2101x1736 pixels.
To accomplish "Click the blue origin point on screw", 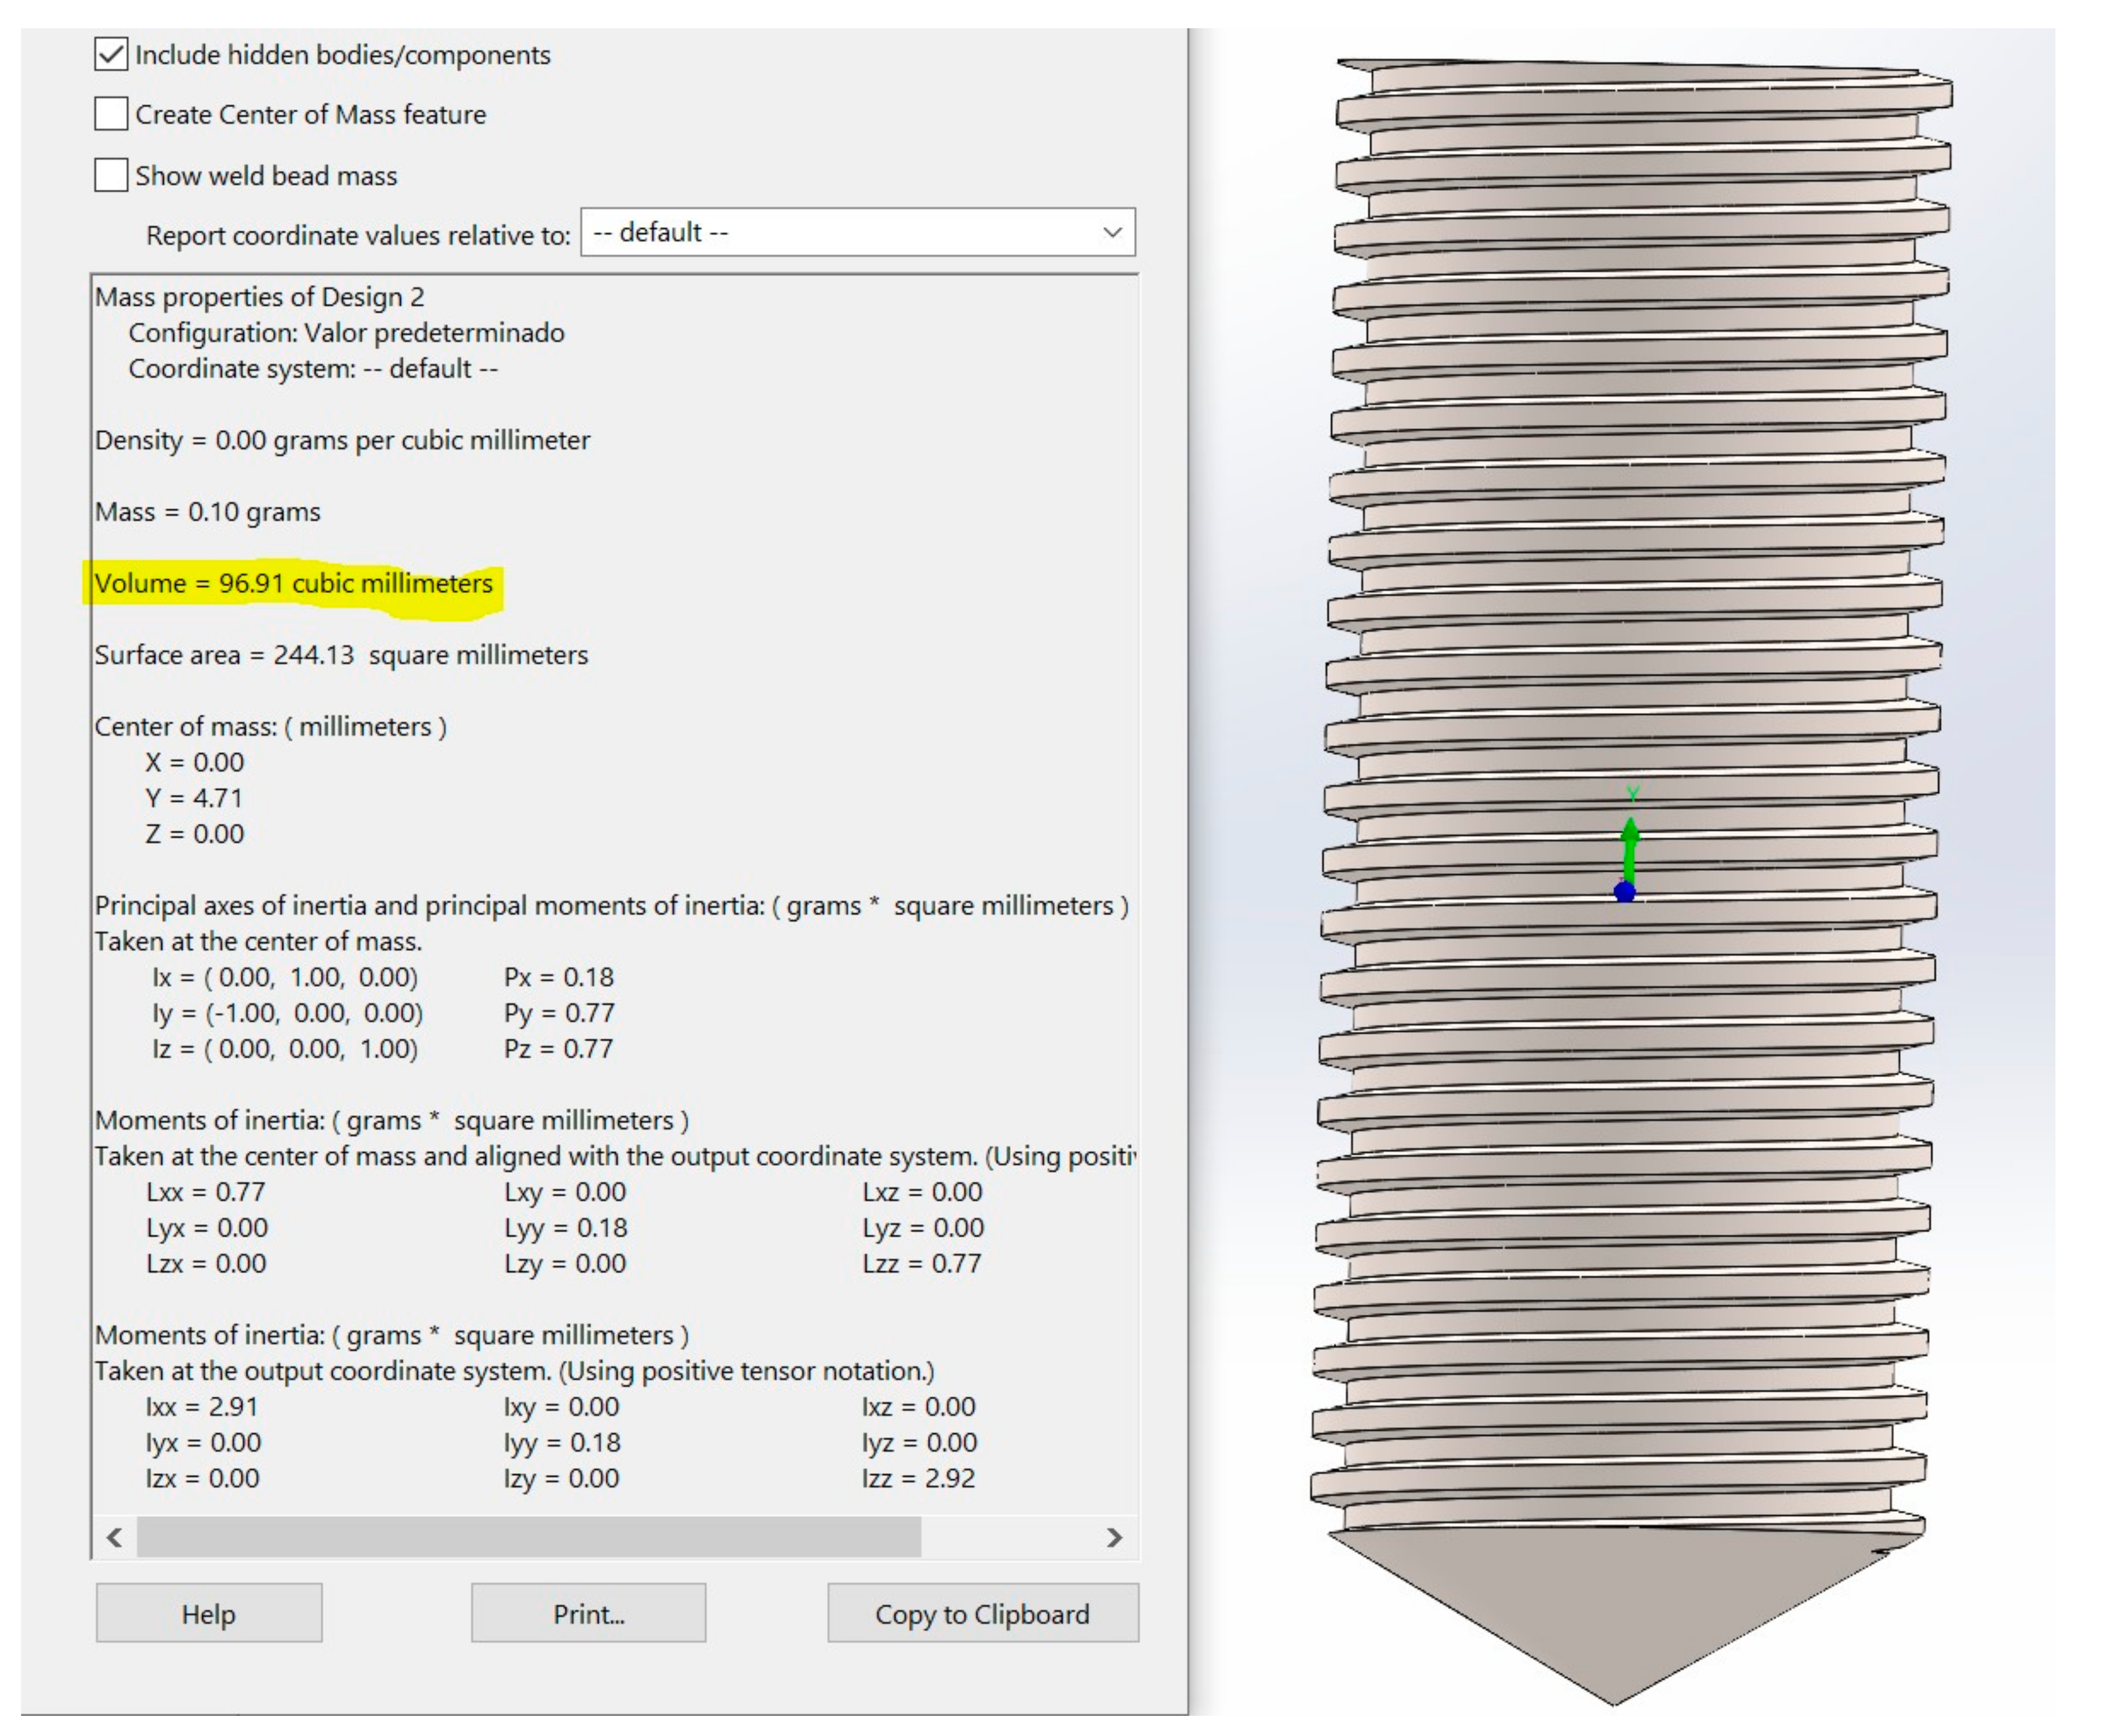I will click(1625, 891).
